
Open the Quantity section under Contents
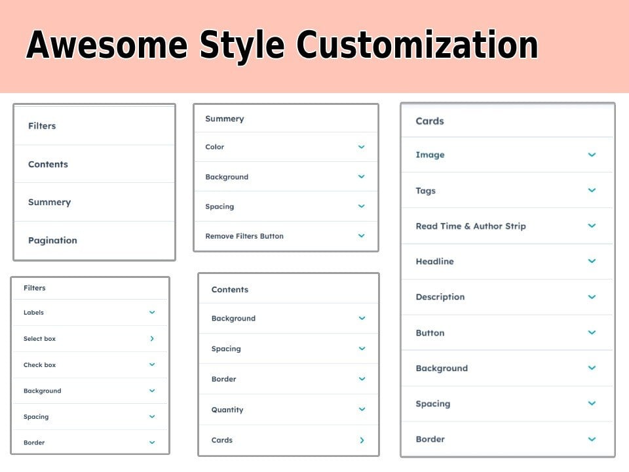coord(362,410)
